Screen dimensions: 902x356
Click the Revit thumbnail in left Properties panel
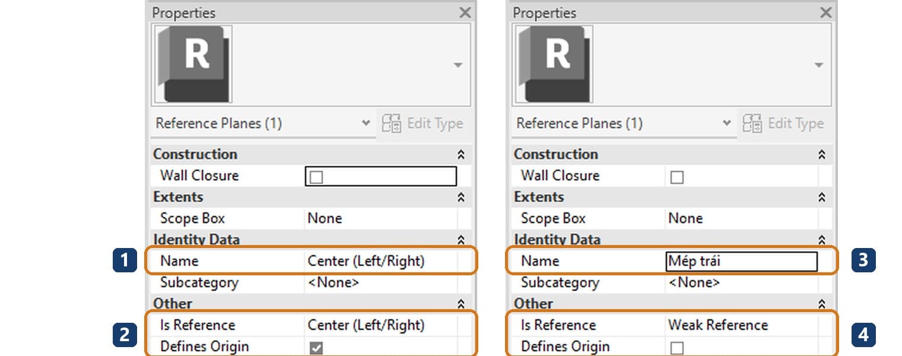point(192,64)
